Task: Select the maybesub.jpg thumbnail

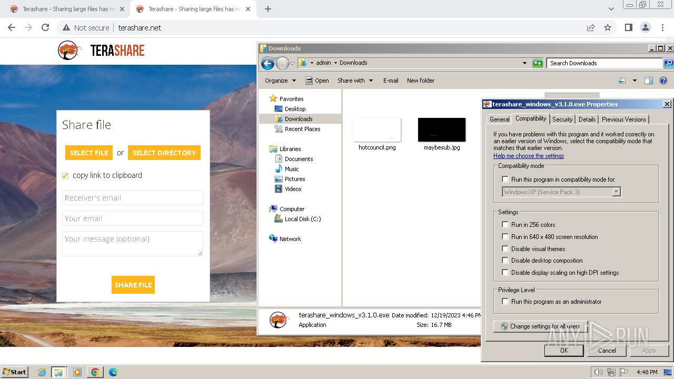Action: [442, 129]
